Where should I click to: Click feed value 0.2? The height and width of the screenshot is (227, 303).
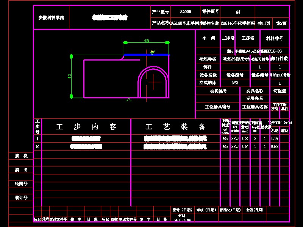(x=245, y=146)
